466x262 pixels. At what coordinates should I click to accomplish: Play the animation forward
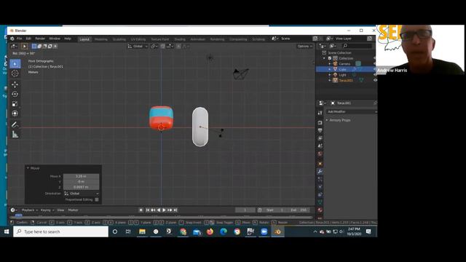(164, 210)
